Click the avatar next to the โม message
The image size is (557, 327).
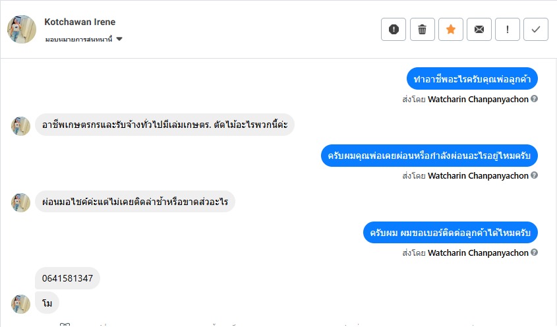click(x=21, y=303)
